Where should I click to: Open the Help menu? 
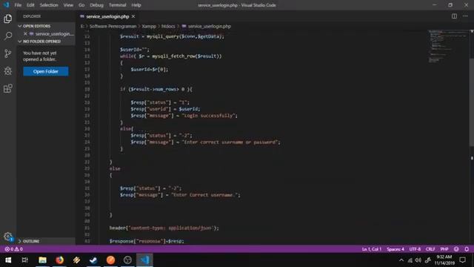coord(136,5)
